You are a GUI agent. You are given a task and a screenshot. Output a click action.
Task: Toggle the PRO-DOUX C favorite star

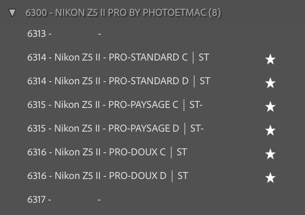point(270,154)
